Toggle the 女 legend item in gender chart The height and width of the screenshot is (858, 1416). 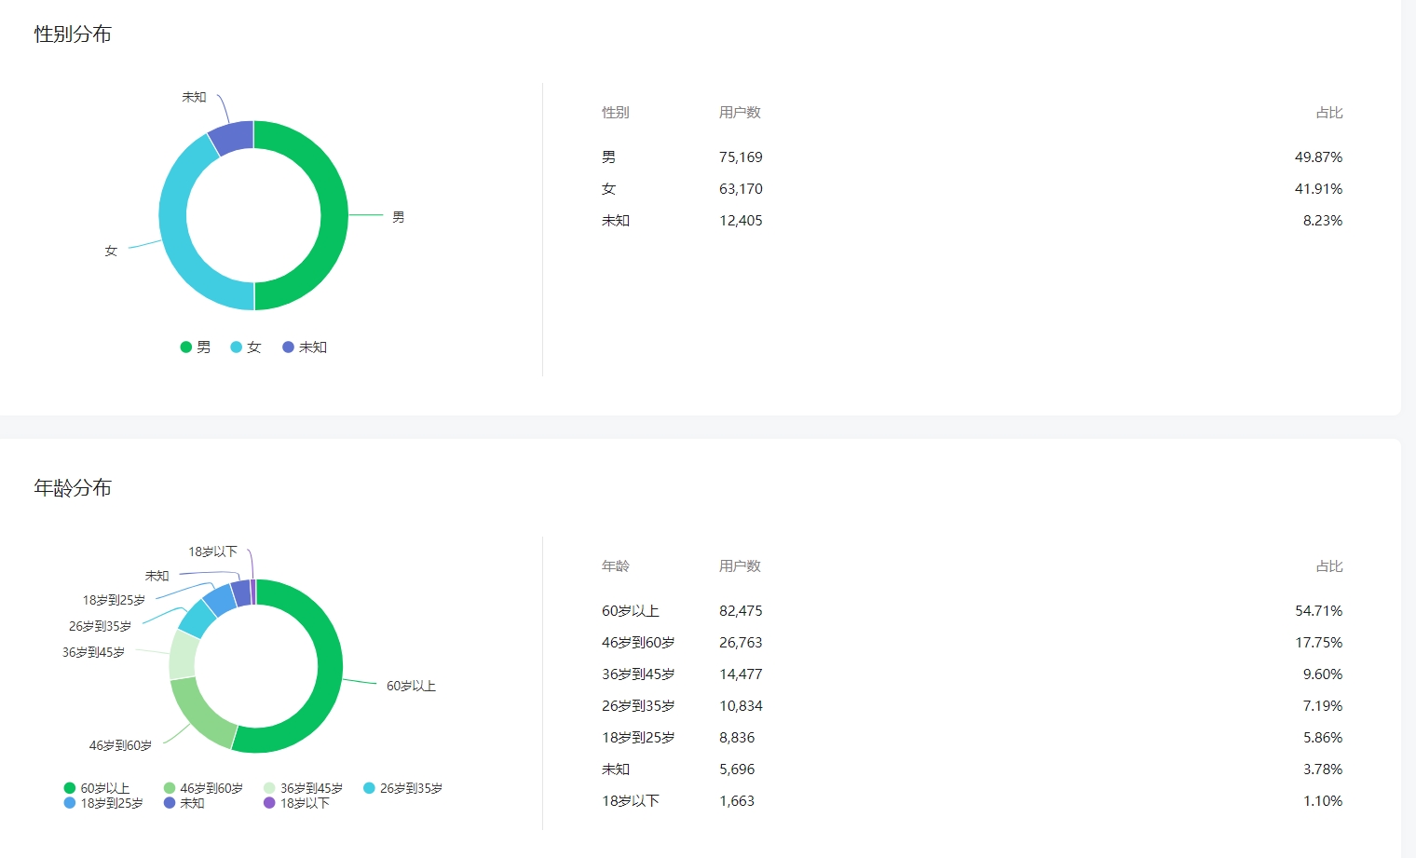coord(246,347)
